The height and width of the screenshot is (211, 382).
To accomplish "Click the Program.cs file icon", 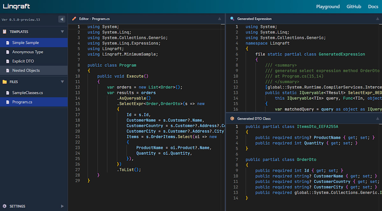I will pyautogui.click(x=8, y=102).
